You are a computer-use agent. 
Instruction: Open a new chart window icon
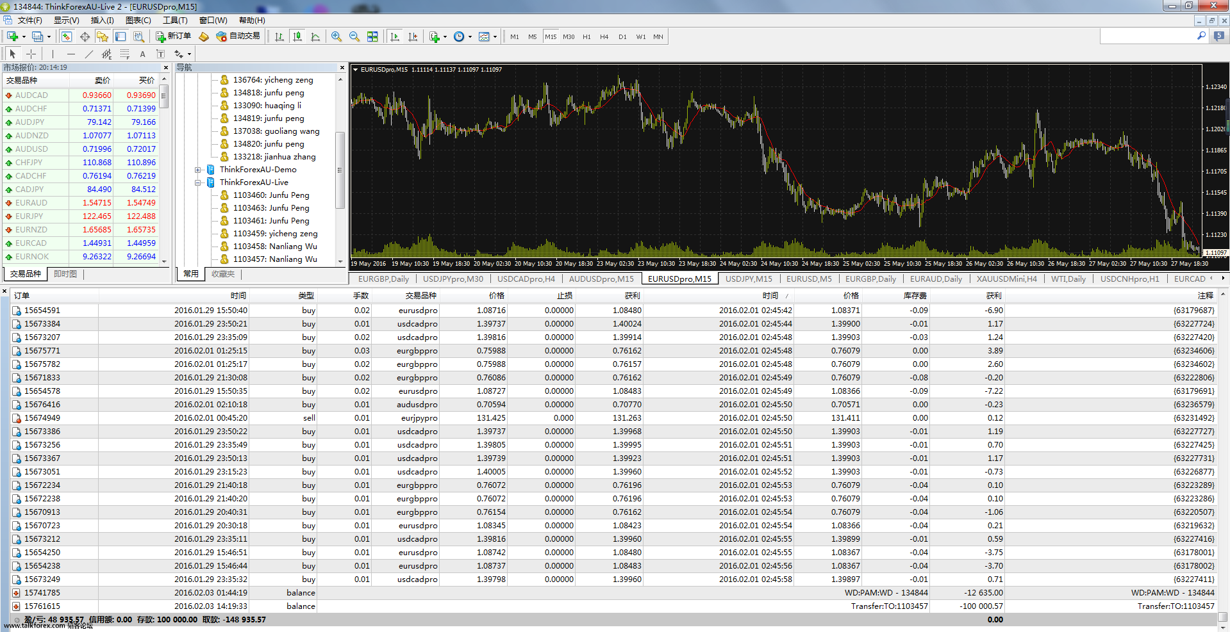(x=12, y=36)
